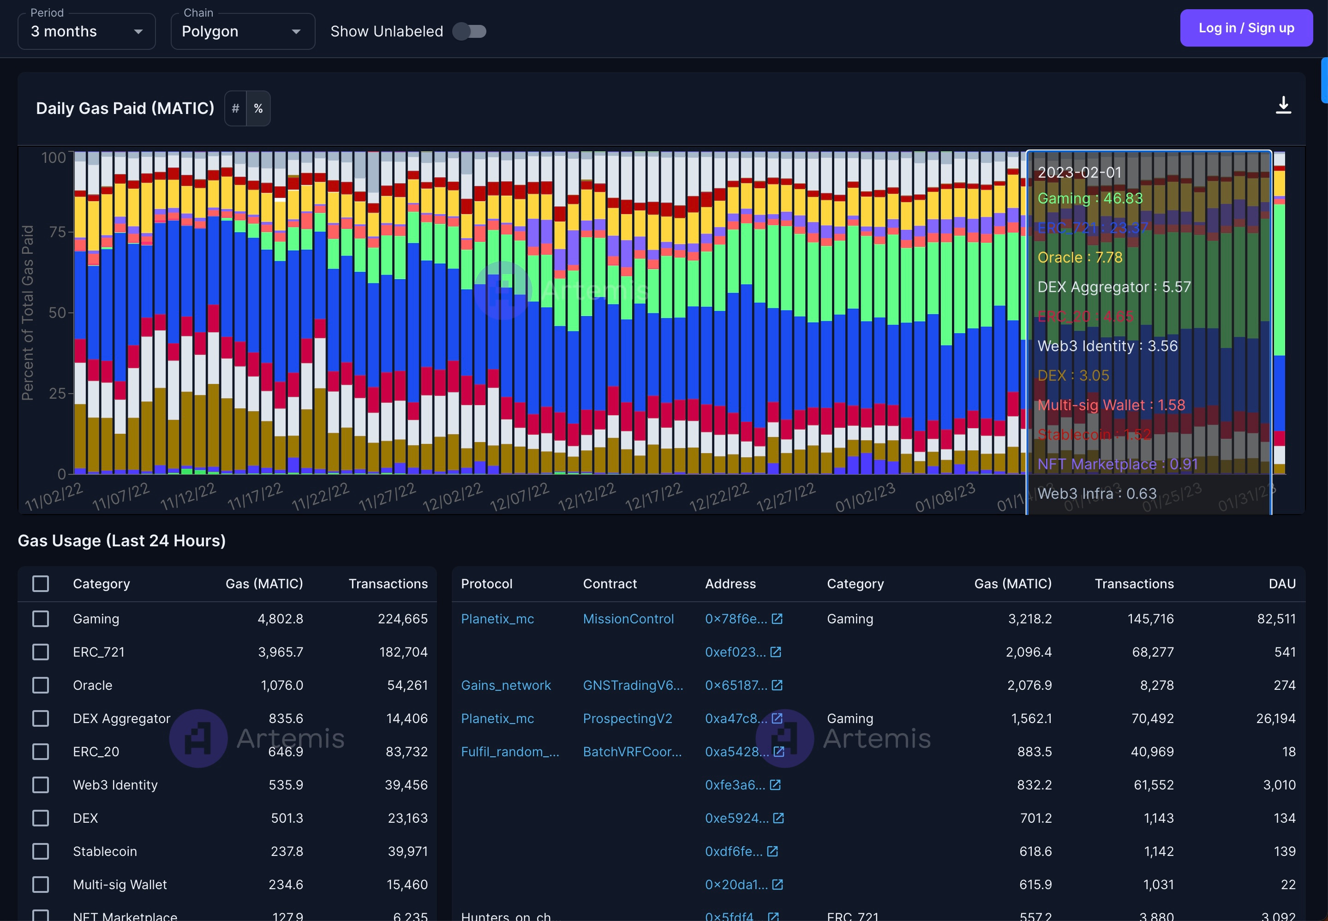Open external link icon for 0x78f6e address

point(778,619)
